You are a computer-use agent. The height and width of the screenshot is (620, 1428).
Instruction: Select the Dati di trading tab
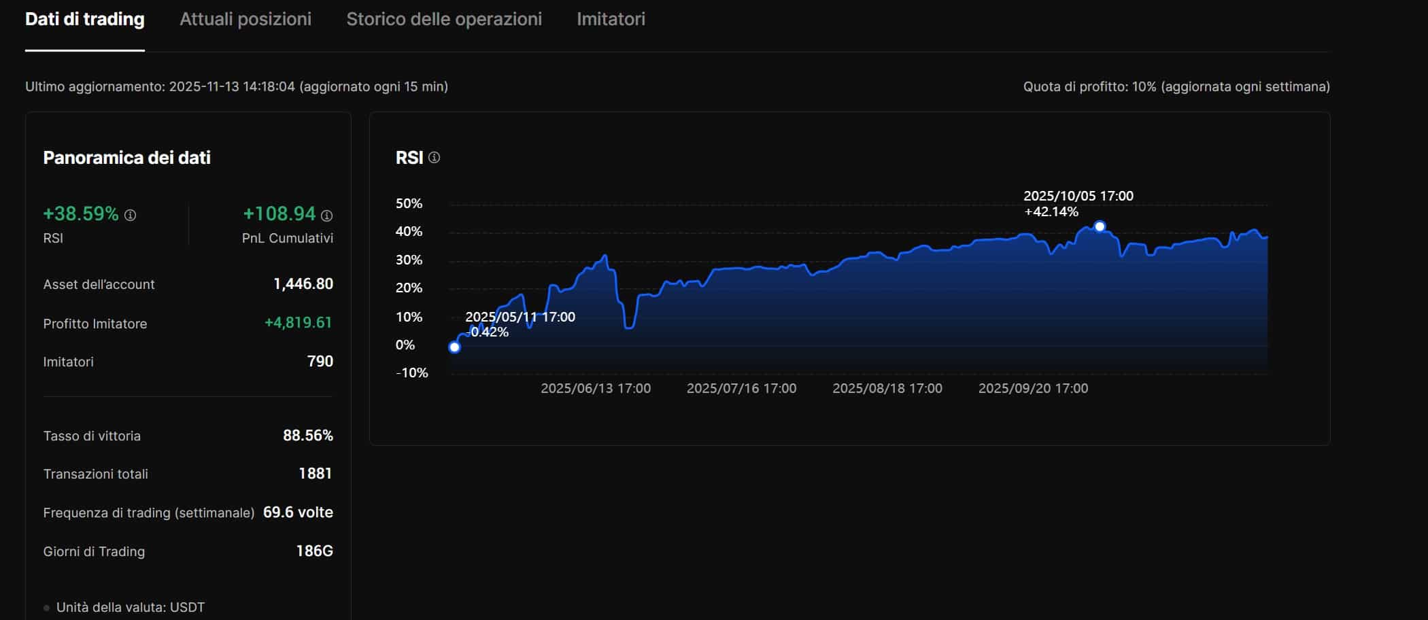click(84, 20)
